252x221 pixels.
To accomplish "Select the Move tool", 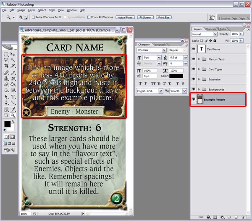I will [13, 54].
